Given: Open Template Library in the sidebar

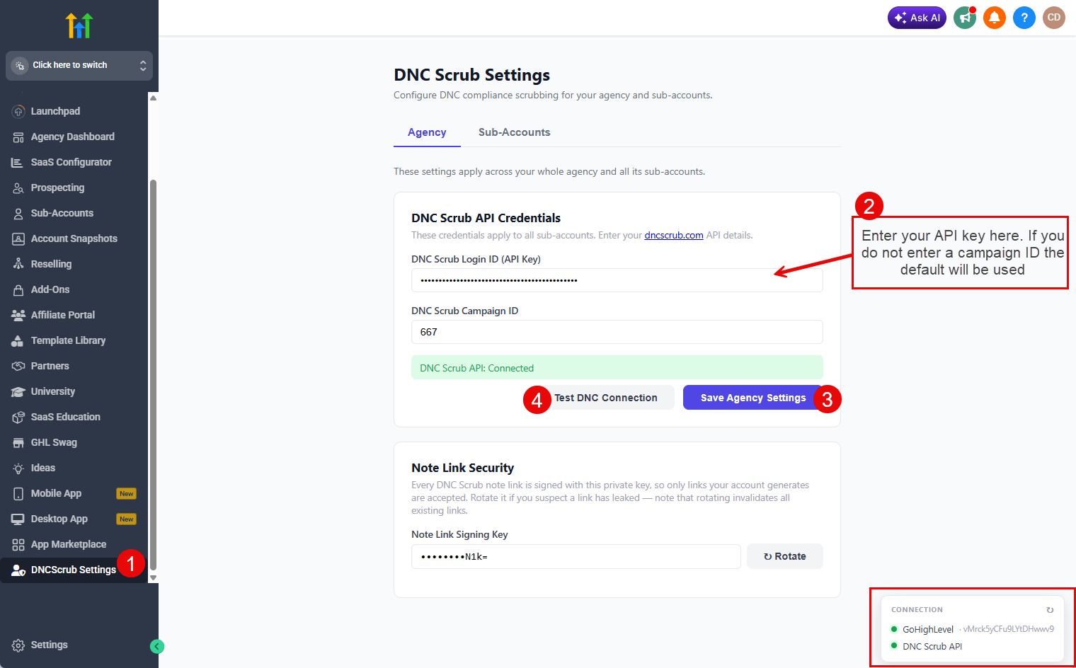Looking at the screenshot, I should click(x=68, y=340).
